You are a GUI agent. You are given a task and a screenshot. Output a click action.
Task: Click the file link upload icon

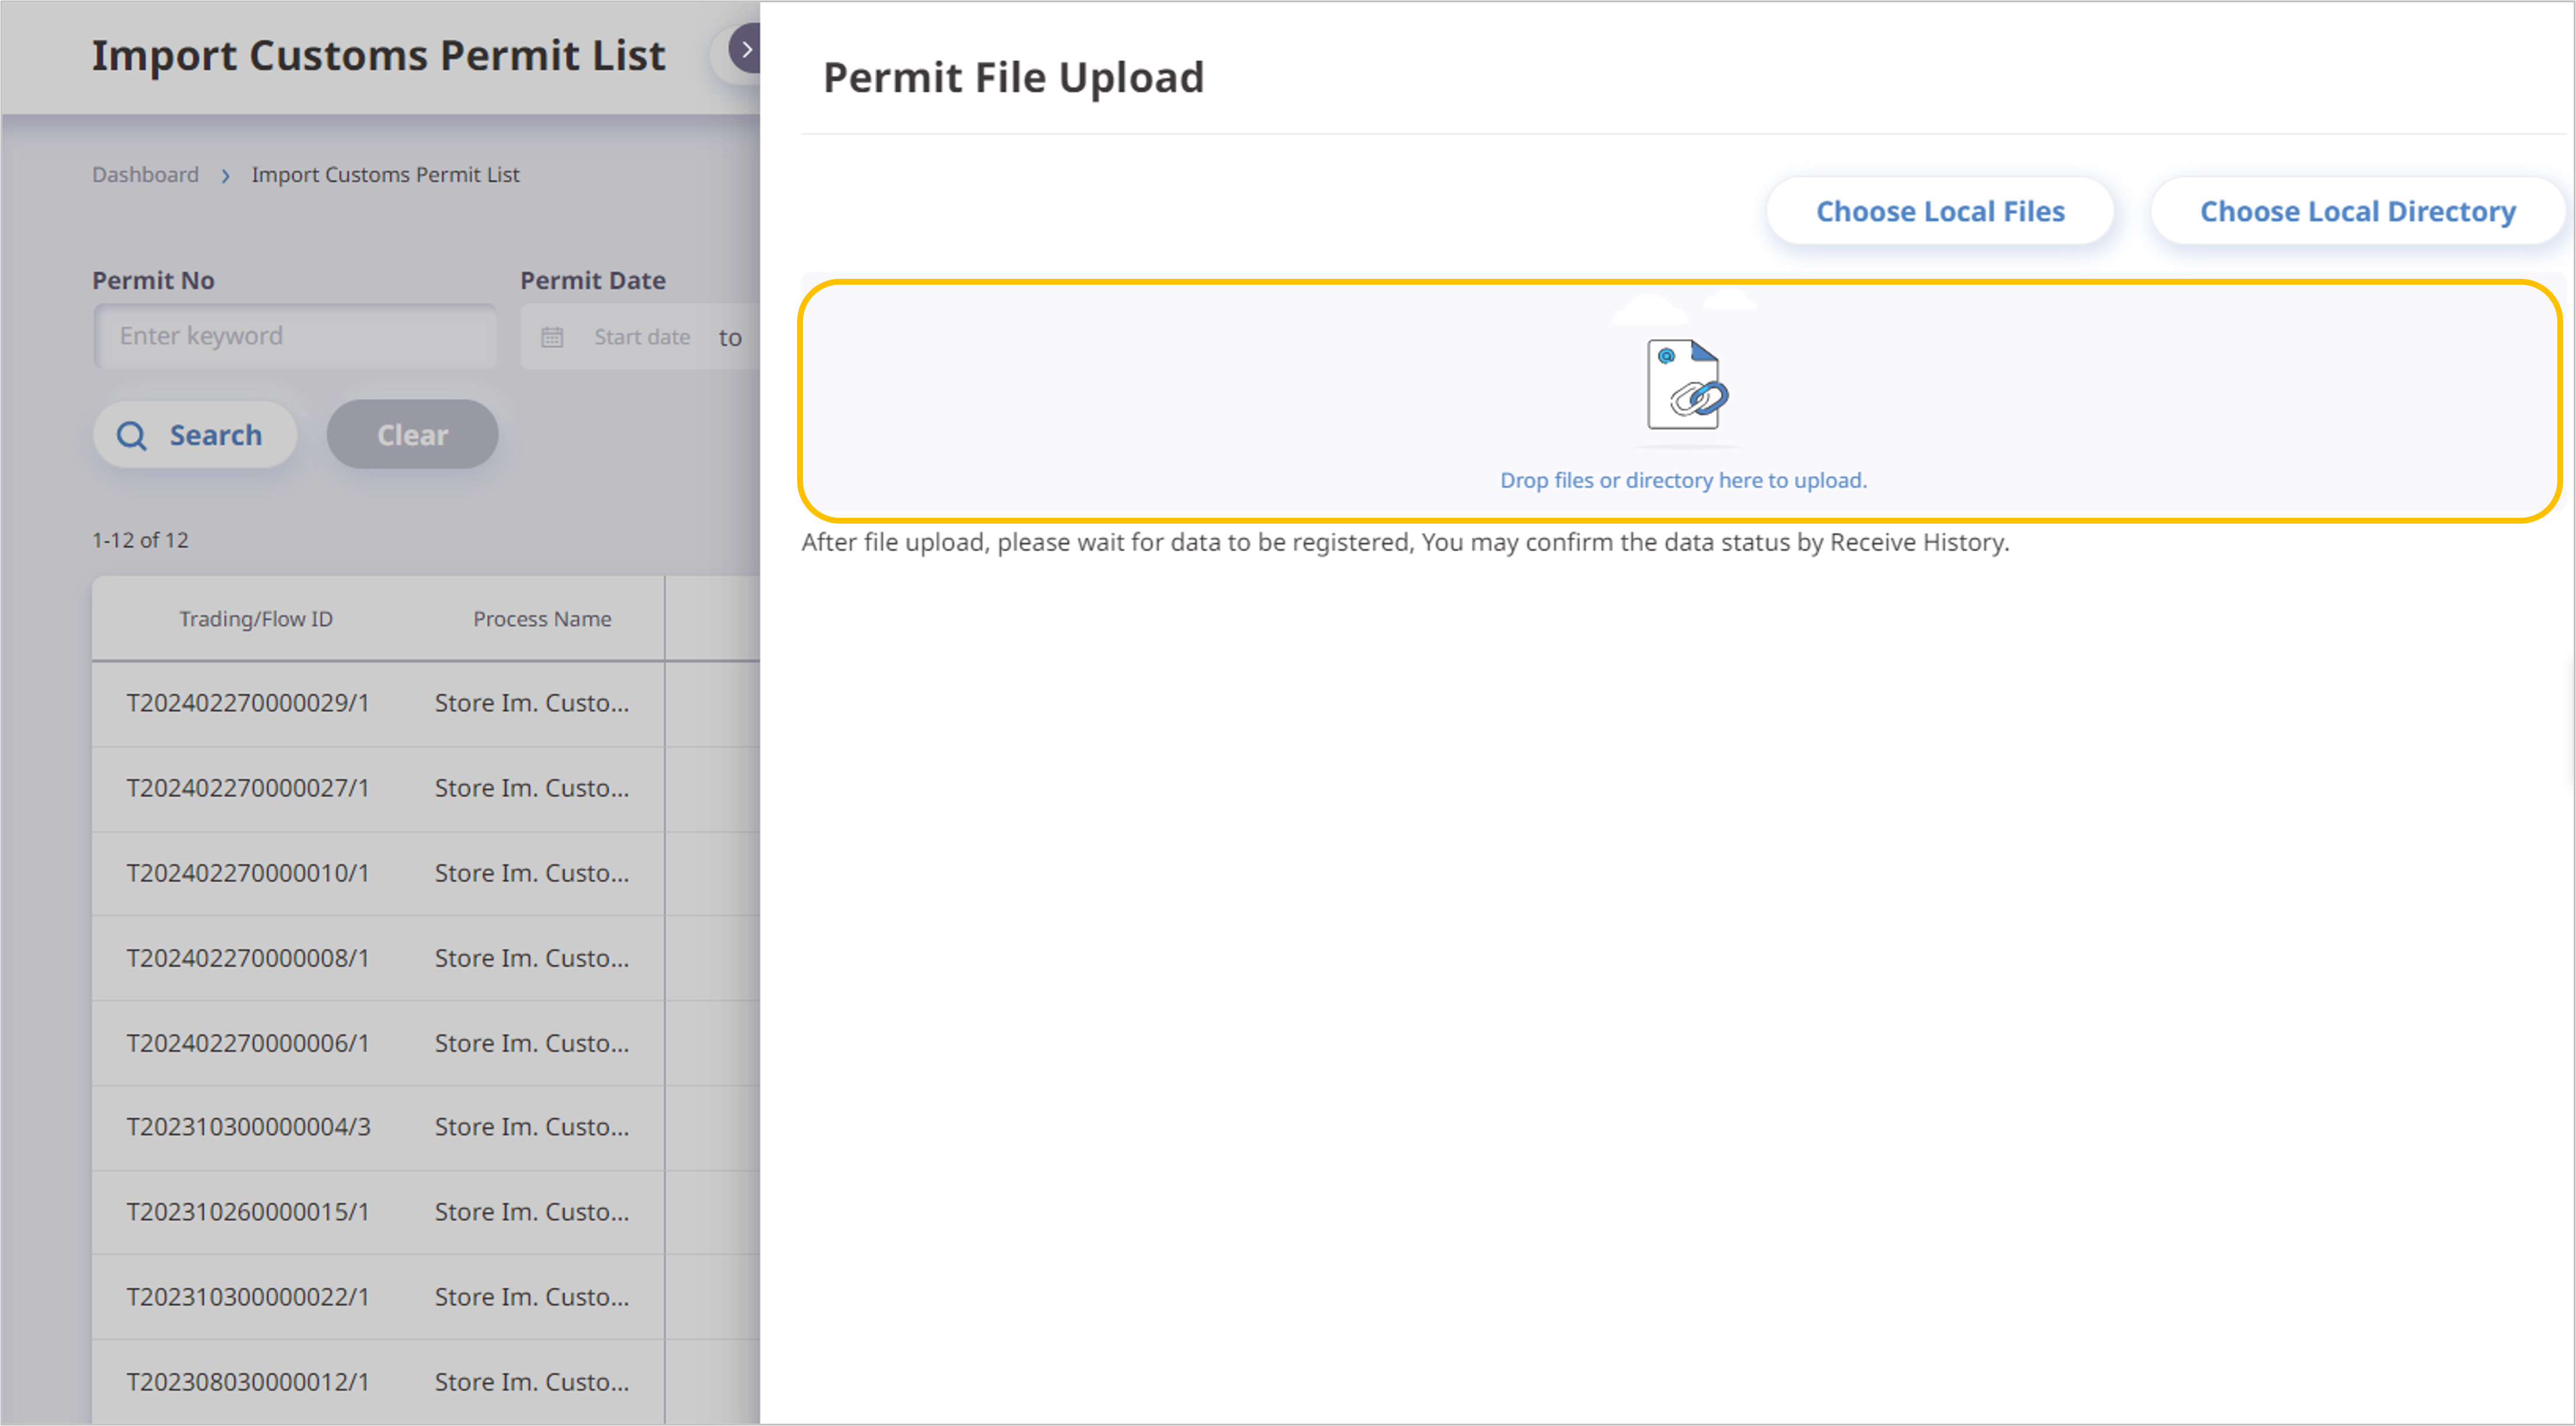(x=1688, y=384)
